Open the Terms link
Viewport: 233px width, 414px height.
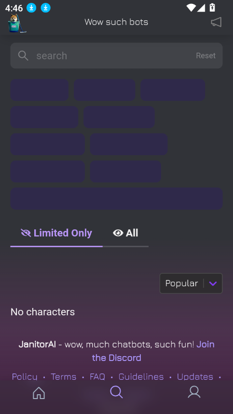point(63,376)
